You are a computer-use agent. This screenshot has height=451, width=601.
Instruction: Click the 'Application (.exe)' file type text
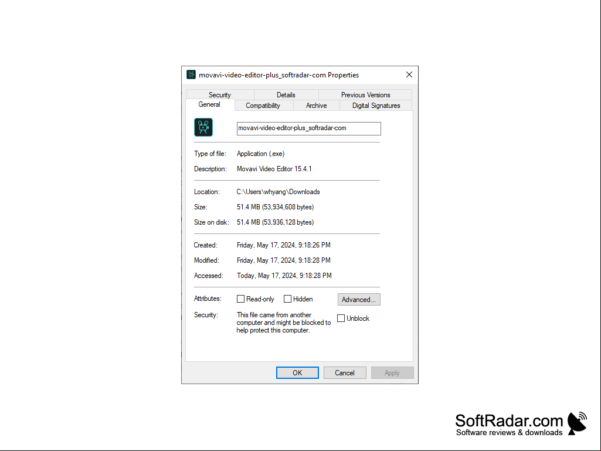coord(261,154)
